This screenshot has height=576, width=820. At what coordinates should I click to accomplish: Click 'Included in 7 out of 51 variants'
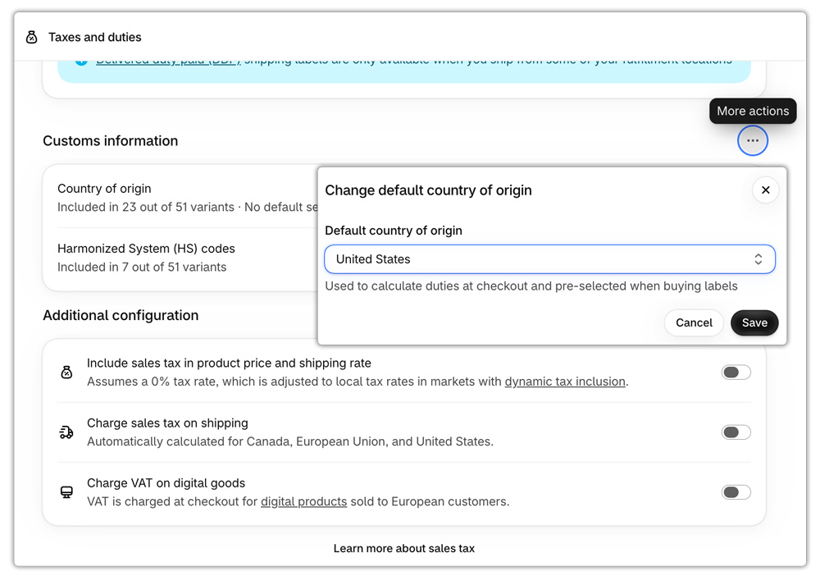pyautogui.click(x=142, y=267)
